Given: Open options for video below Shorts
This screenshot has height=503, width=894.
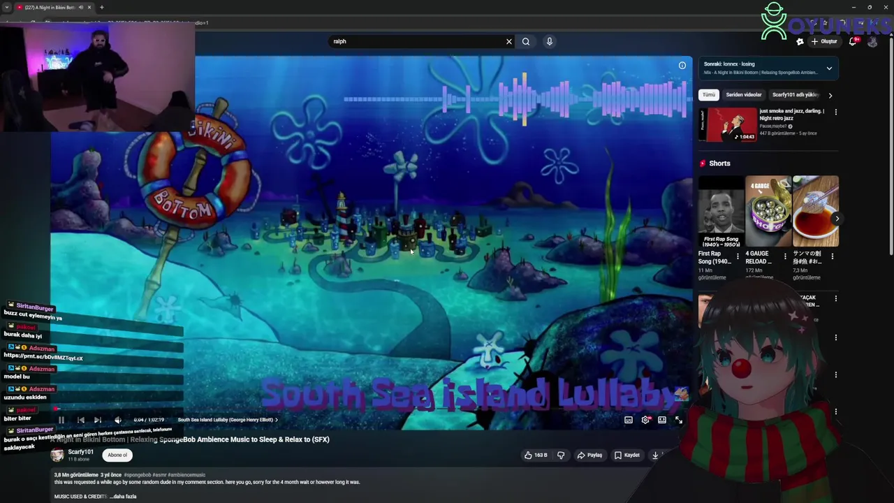Looking at the screenshot, I should pos(835,298).
